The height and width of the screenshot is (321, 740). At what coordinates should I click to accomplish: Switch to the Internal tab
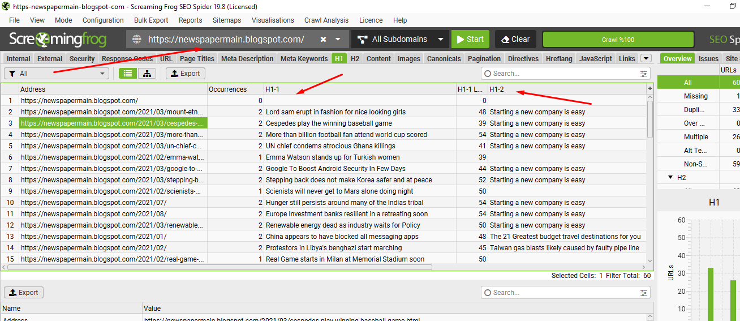tap(19, 59)
